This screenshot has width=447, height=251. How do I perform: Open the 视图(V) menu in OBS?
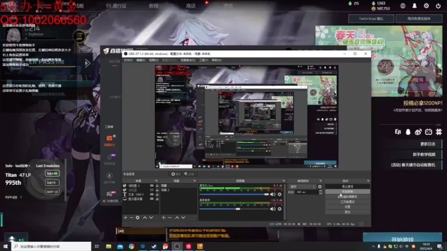click(154, 60)
